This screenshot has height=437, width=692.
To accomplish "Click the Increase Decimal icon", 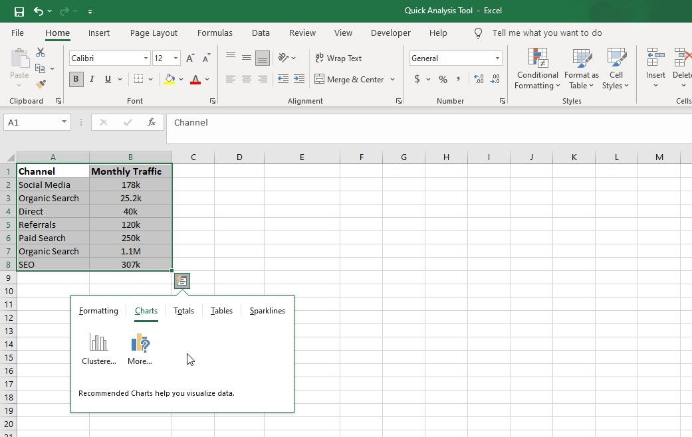I will tap(478, 79).
